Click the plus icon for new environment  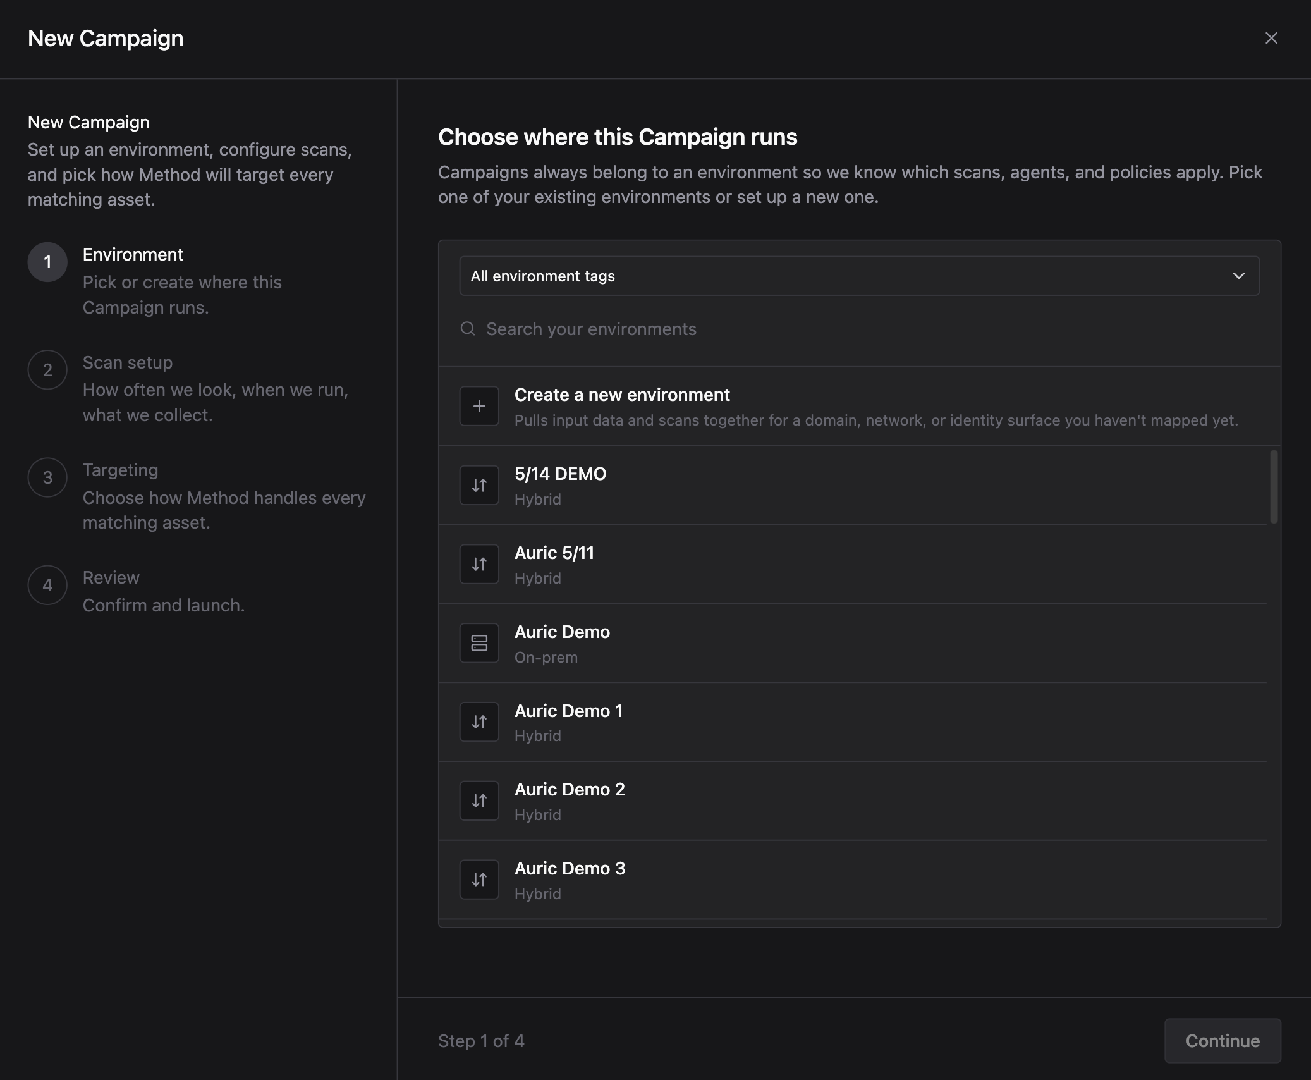tap(479, 406)
